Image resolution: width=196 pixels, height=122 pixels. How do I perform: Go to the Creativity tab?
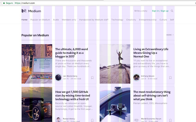click(x=131, y=20)
